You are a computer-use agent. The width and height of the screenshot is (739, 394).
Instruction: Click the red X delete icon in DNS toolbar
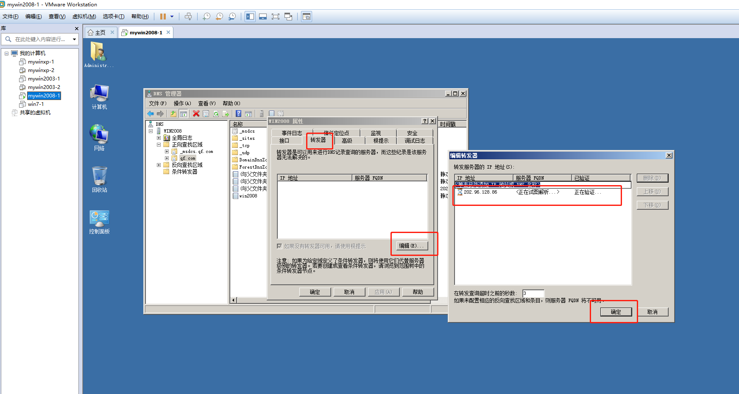(196, 114)
